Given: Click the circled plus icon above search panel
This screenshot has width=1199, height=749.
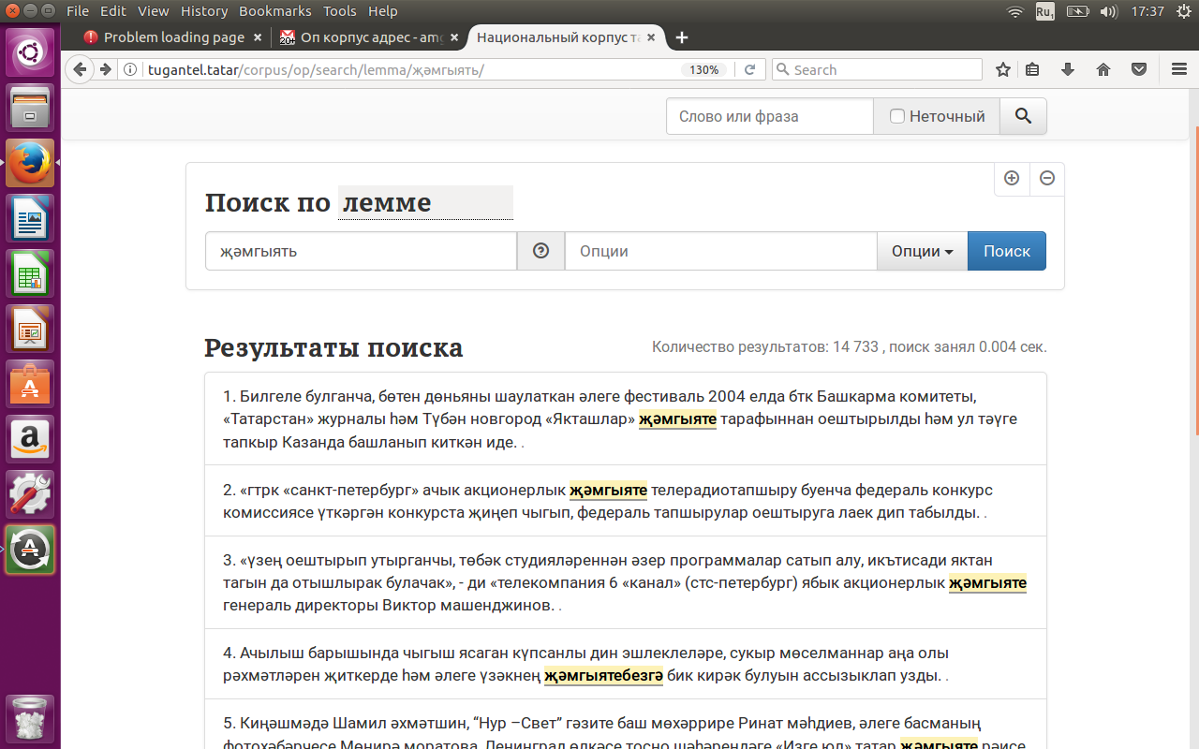Looking at the screenshot, I should (1012, 178).
